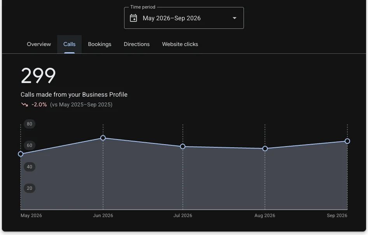Open the Time period dropdown
This screenshot has width=368, height=235.
coord(184,18)
